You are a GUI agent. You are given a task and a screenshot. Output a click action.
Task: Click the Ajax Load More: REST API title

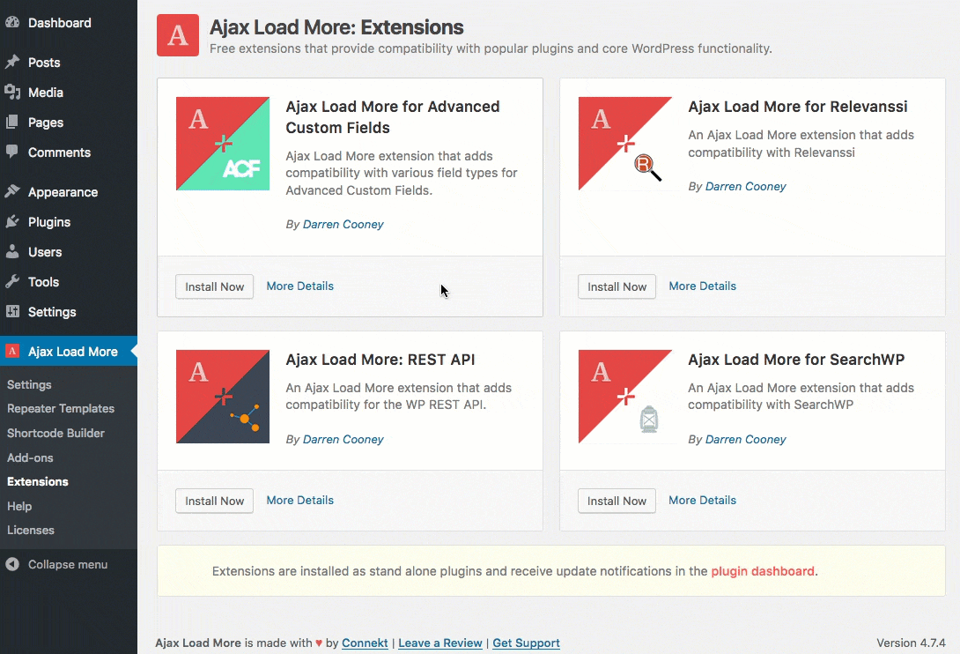pyautogui.click(x=380, y=360)
